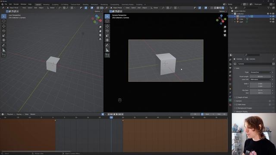
Task: Pick the Cursor tool in left viewport
Action: pyautogui.click(x=4, y=21)
